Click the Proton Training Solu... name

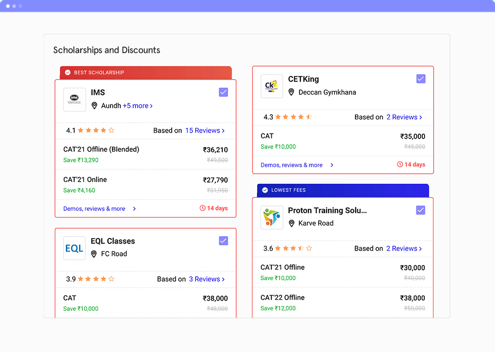pyautogui.click(x=327, y=210)
